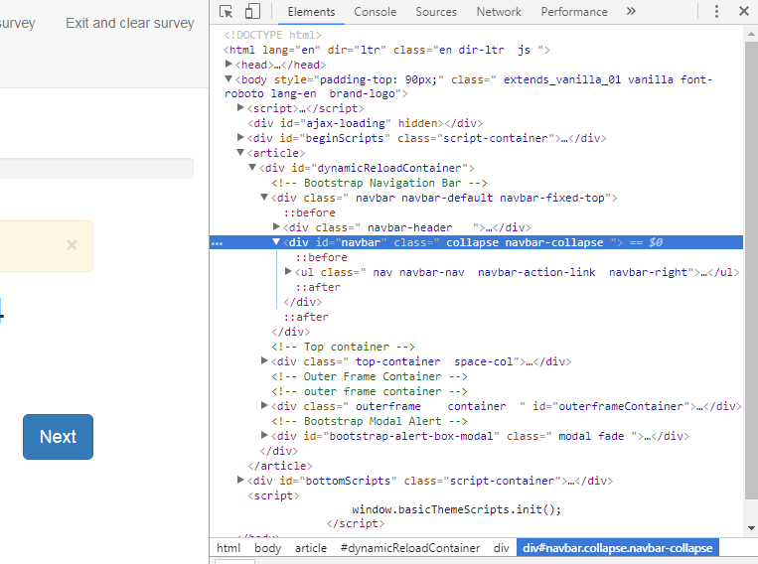Image resolution: width=758 pixels, height=564 pixels.
Task: Close the DevTools panel
Action: click(743, 12)
